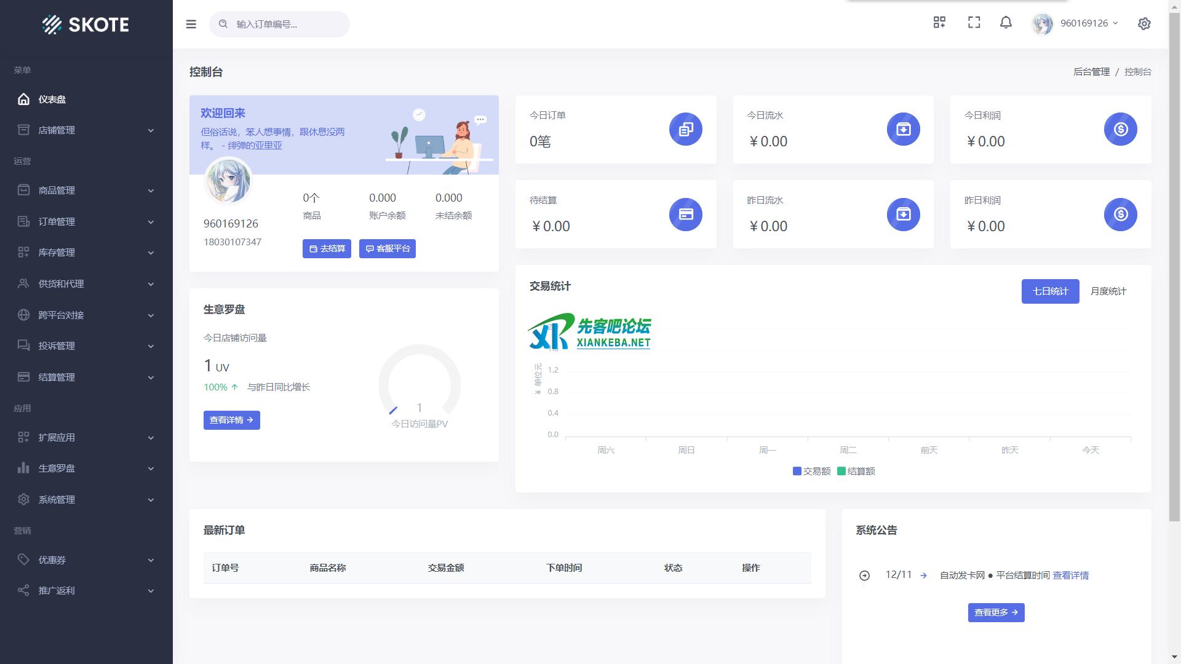Open the settings gear in header
The width and height of the screenshot is (1181, 664).
click(x=1144, y=23)
